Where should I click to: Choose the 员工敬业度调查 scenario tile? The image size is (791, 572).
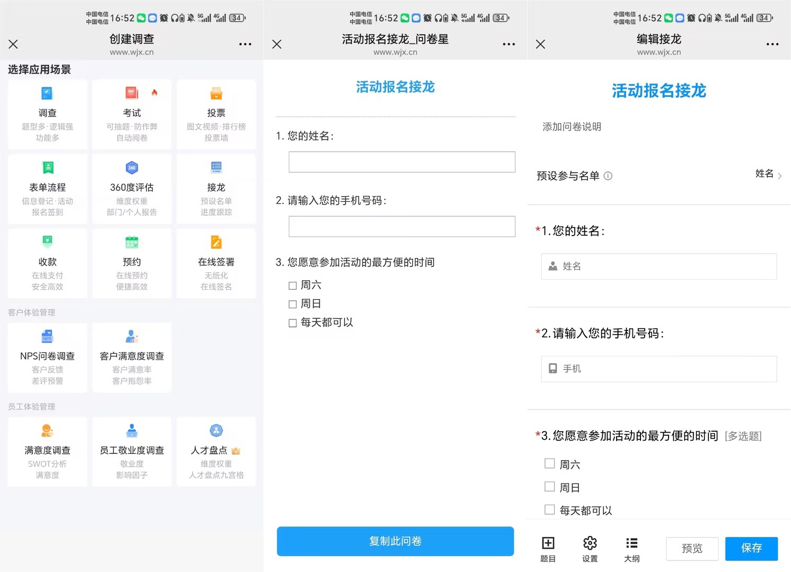coord(131,452)
